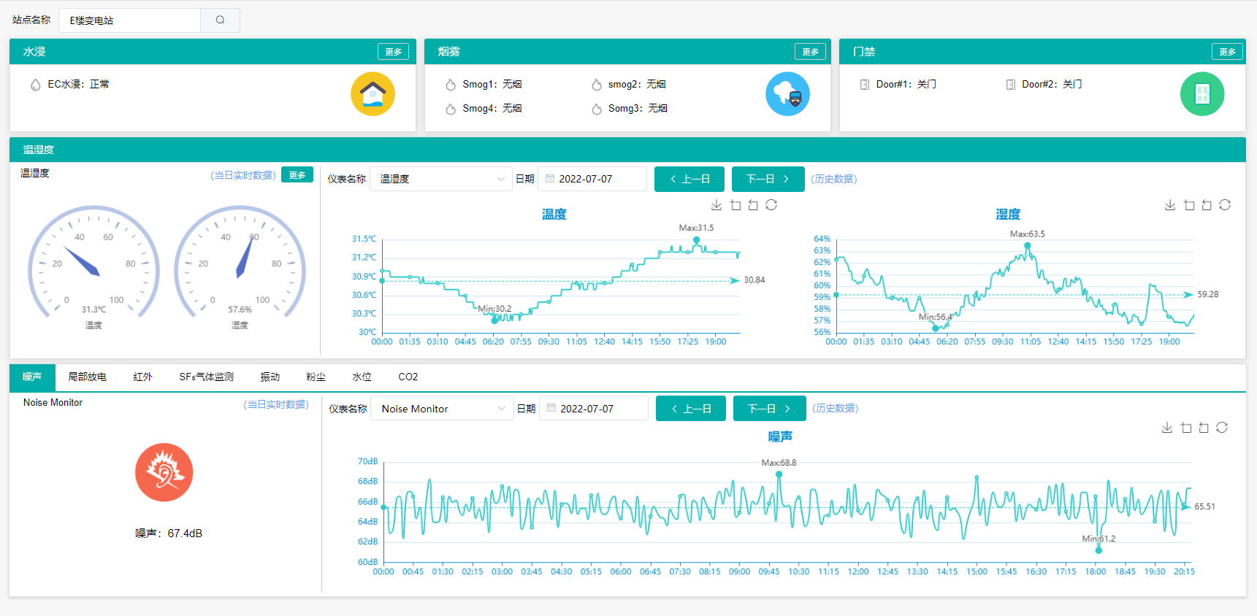Viewport: 1257px width, 616px height.
Task: Click the orange noise ear icon
Action: 164,472
